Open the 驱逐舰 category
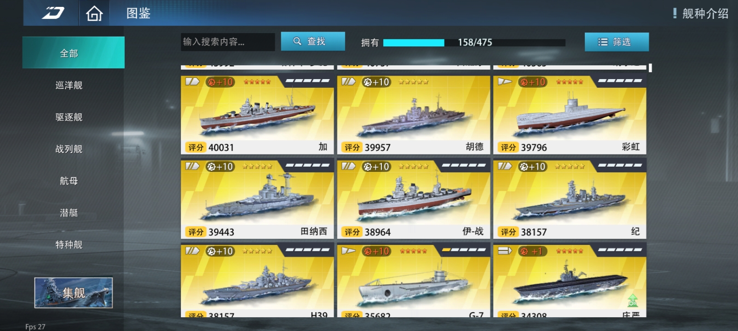 [x=69, y=117]
